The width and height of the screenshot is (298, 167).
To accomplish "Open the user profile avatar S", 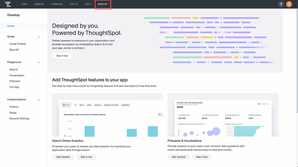I will pos(289,4).
